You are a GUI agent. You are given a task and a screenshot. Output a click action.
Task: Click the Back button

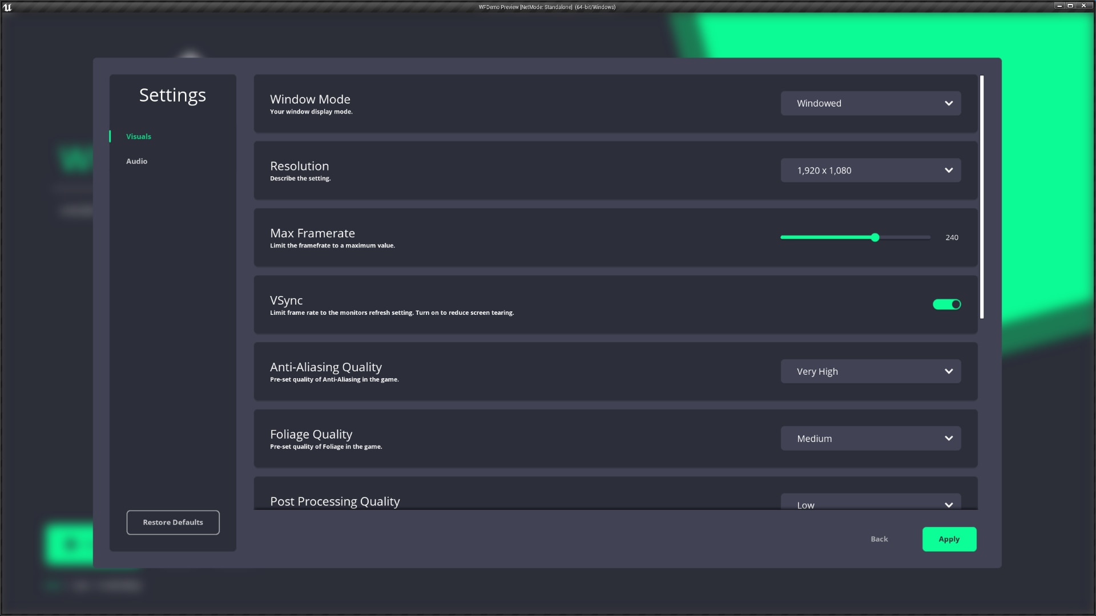879,538
